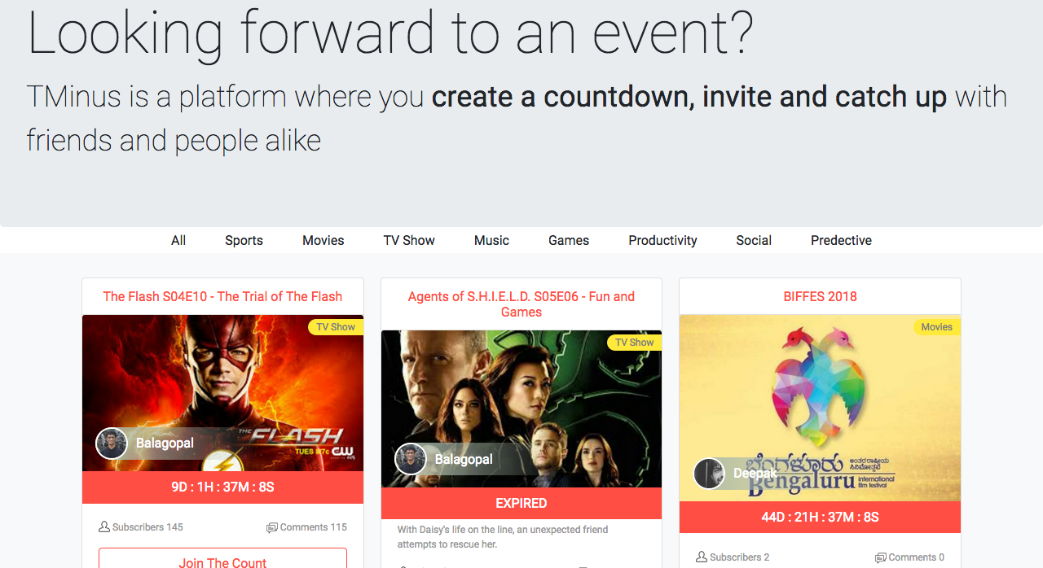Click the Subscribers icon on BIFFES 2018 card
Image resolution: width=1043 pixels, height=568 pixels.
point(702,557)
